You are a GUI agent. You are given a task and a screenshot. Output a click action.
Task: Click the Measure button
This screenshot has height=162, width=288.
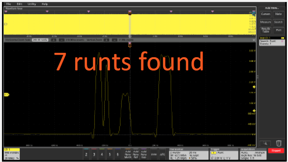(x=265, y=22)
